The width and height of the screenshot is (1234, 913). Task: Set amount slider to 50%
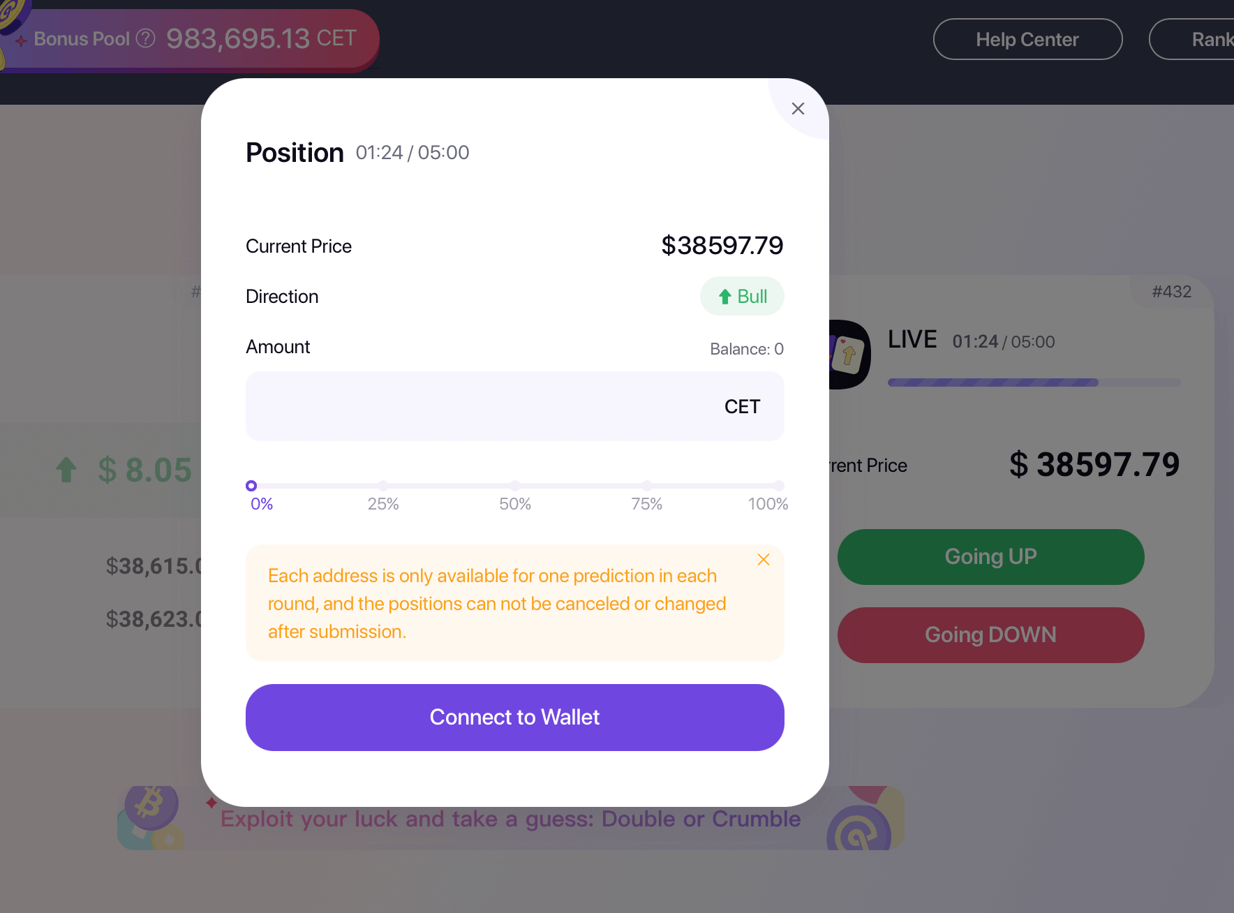point(515,485)
